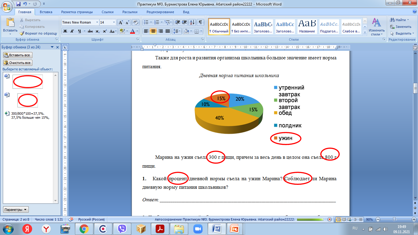Click Вставить все in clipboard pane

pyautogui.click(x=17, y=55)
